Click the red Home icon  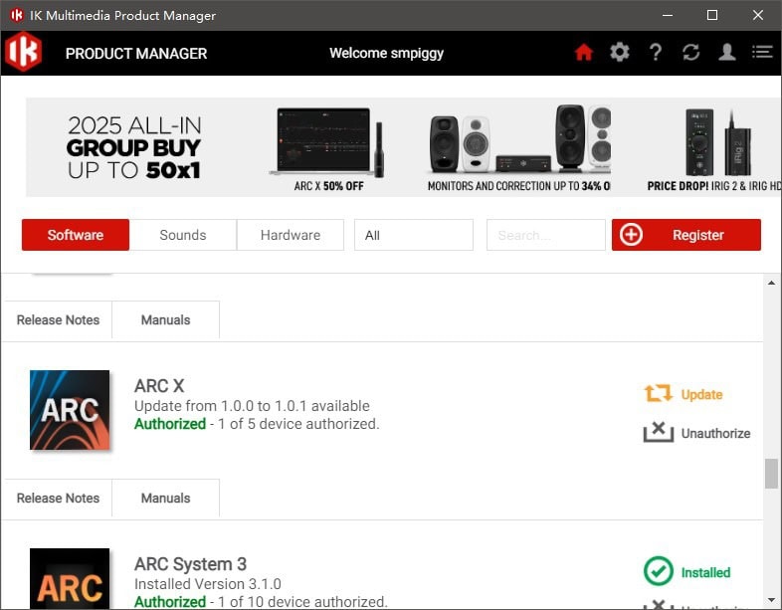click(x=584, y=53)
